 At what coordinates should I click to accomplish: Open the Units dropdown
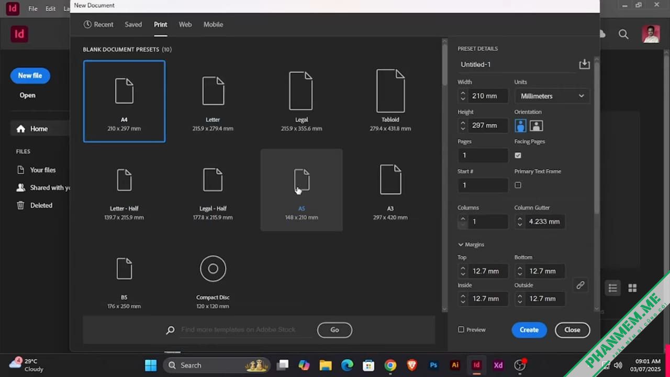coord(552,96)
